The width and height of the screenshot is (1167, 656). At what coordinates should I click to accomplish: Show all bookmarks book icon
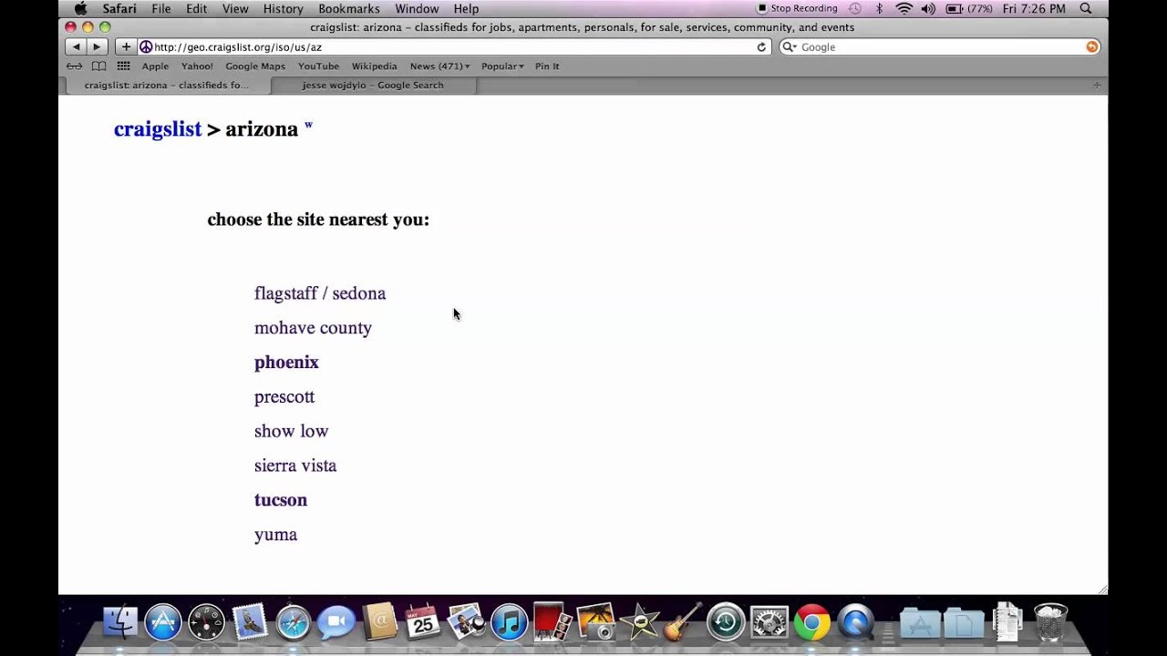pyautogui.click(x=98, y=66)
